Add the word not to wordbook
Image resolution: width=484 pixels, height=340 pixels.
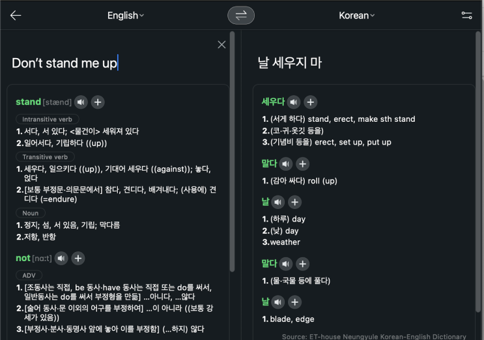point(78,259)
